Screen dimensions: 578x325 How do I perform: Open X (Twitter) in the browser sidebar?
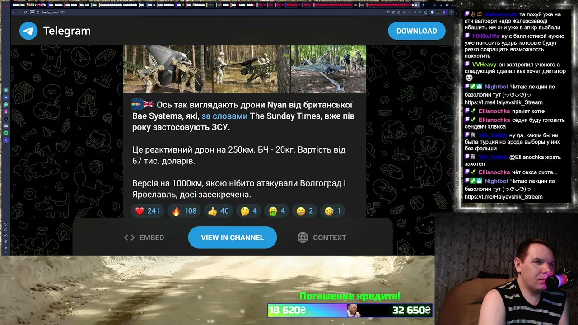point(6,119)
